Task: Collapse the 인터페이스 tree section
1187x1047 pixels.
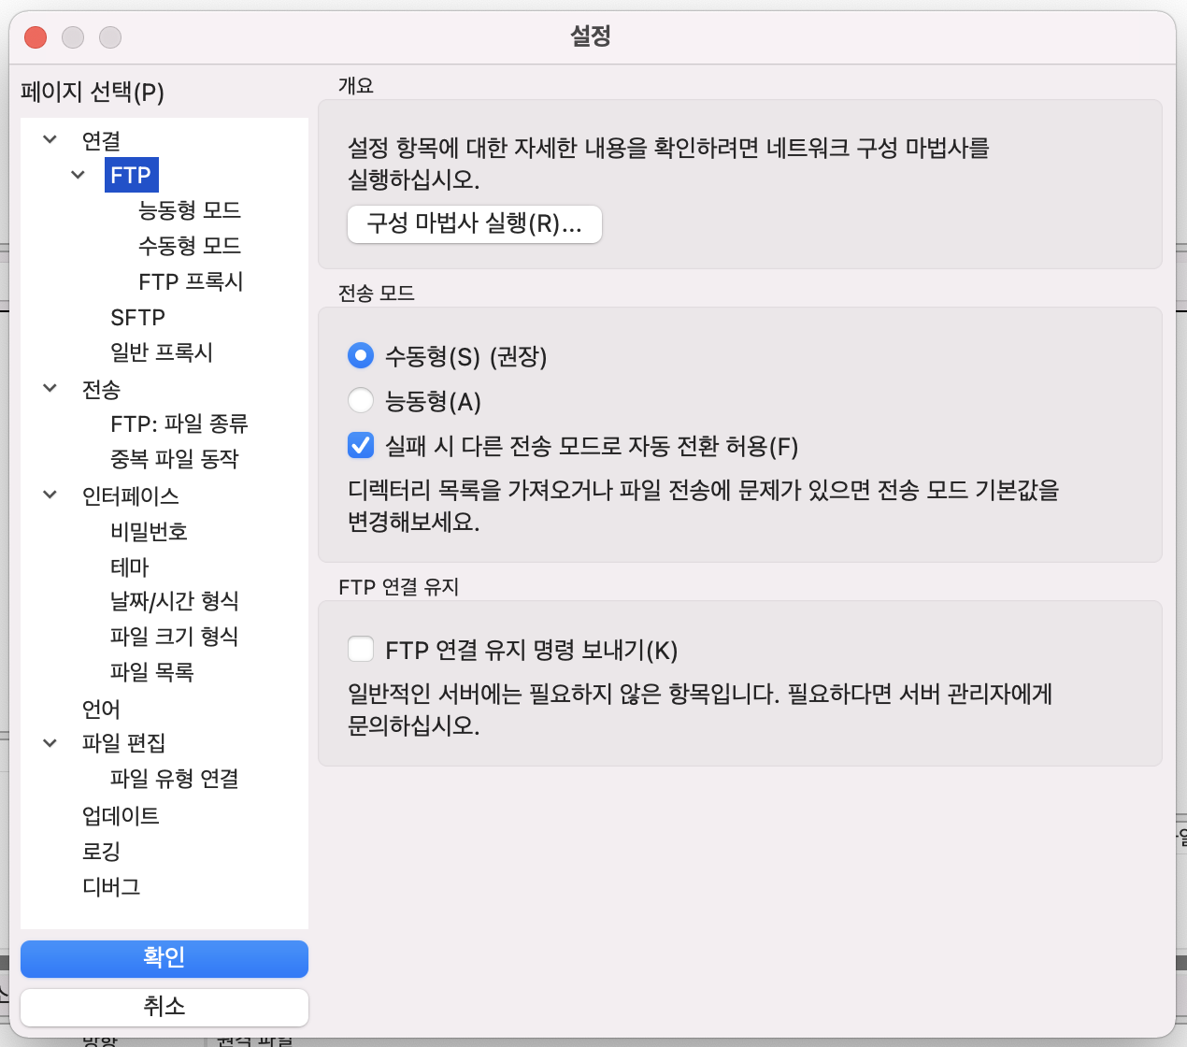Action: click(50, 495)
